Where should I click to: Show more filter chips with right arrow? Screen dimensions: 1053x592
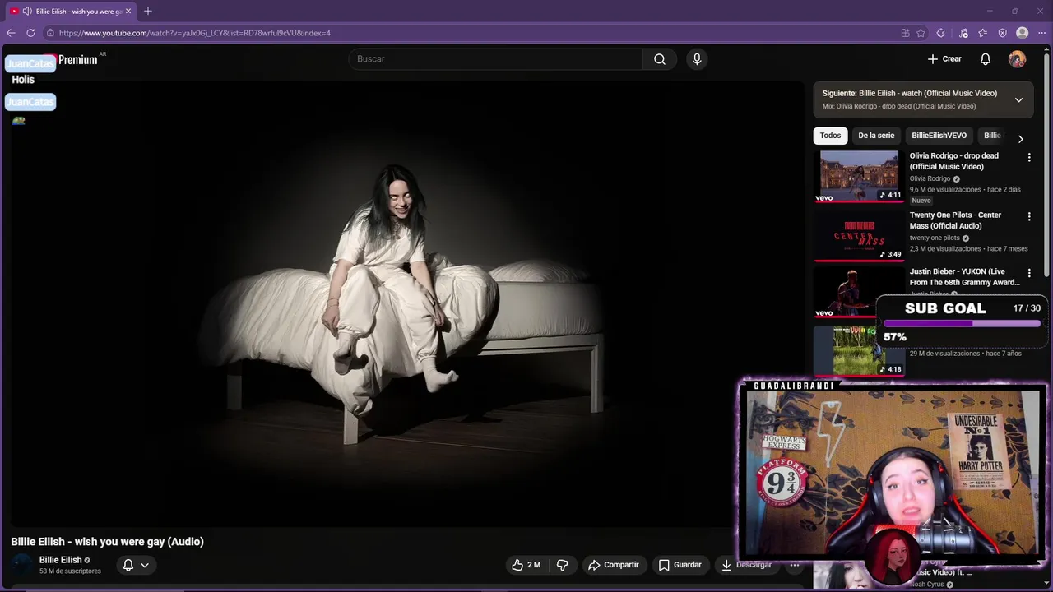(x=1020, y=139)
